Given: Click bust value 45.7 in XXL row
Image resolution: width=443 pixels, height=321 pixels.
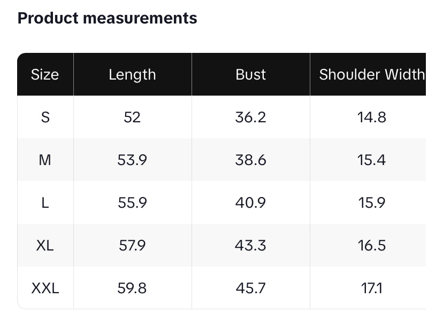Looking at the screenshot, I should pos(250,288).
